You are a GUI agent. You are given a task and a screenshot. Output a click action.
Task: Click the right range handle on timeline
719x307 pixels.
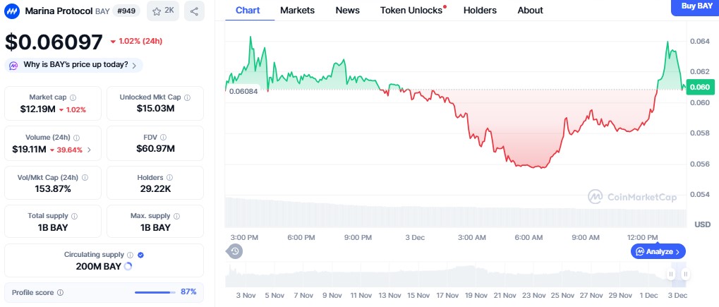click(685, 274)
